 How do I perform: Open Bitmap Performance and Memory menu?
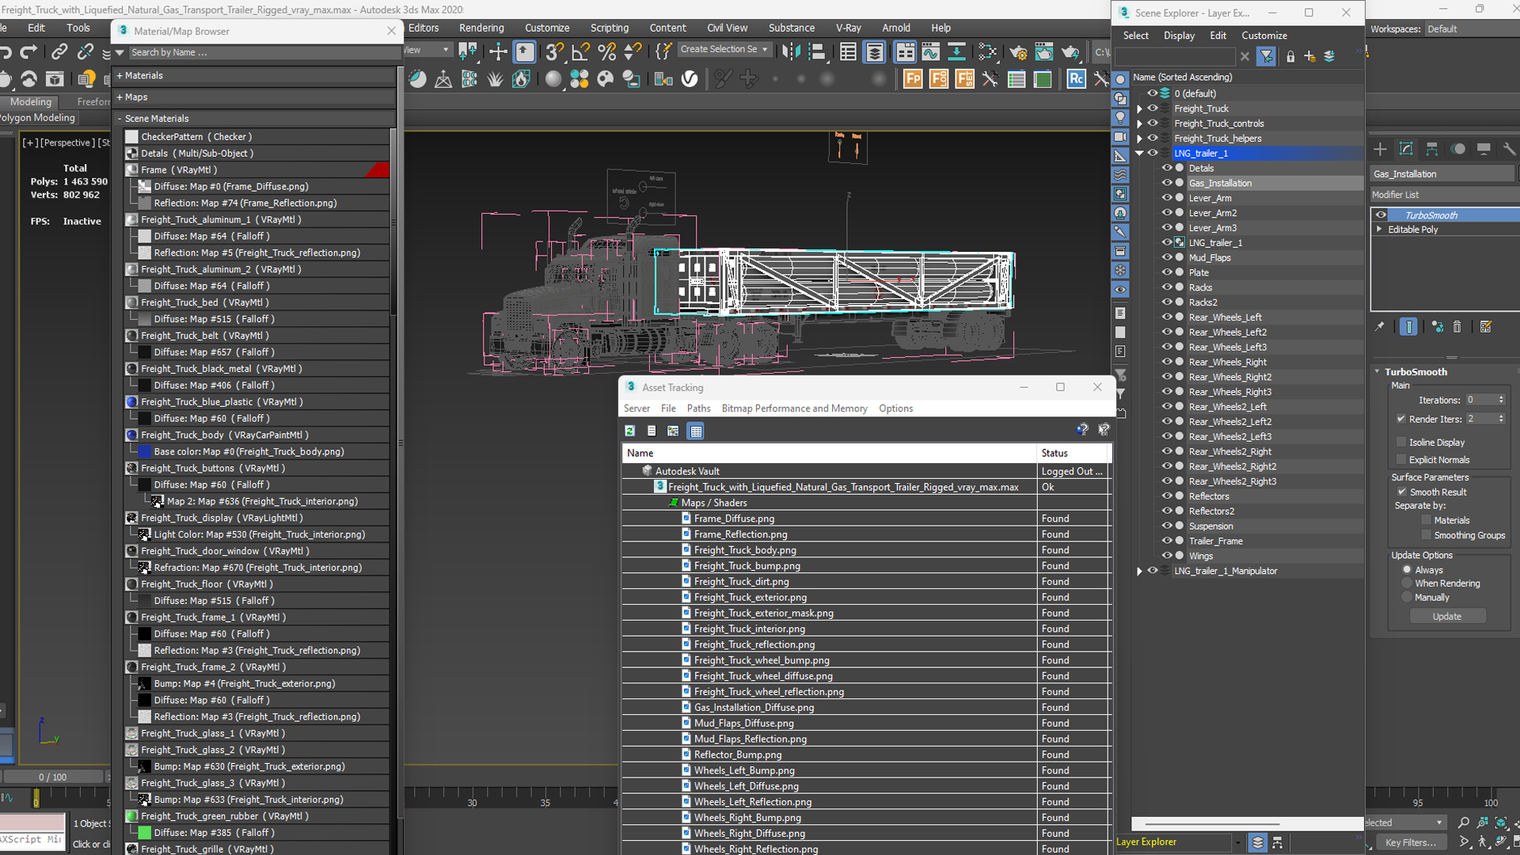click(x=794, y=408)
